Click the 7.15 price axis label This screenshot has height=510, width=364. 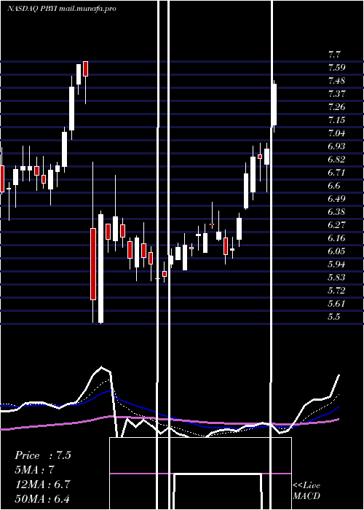click(336, 120)
